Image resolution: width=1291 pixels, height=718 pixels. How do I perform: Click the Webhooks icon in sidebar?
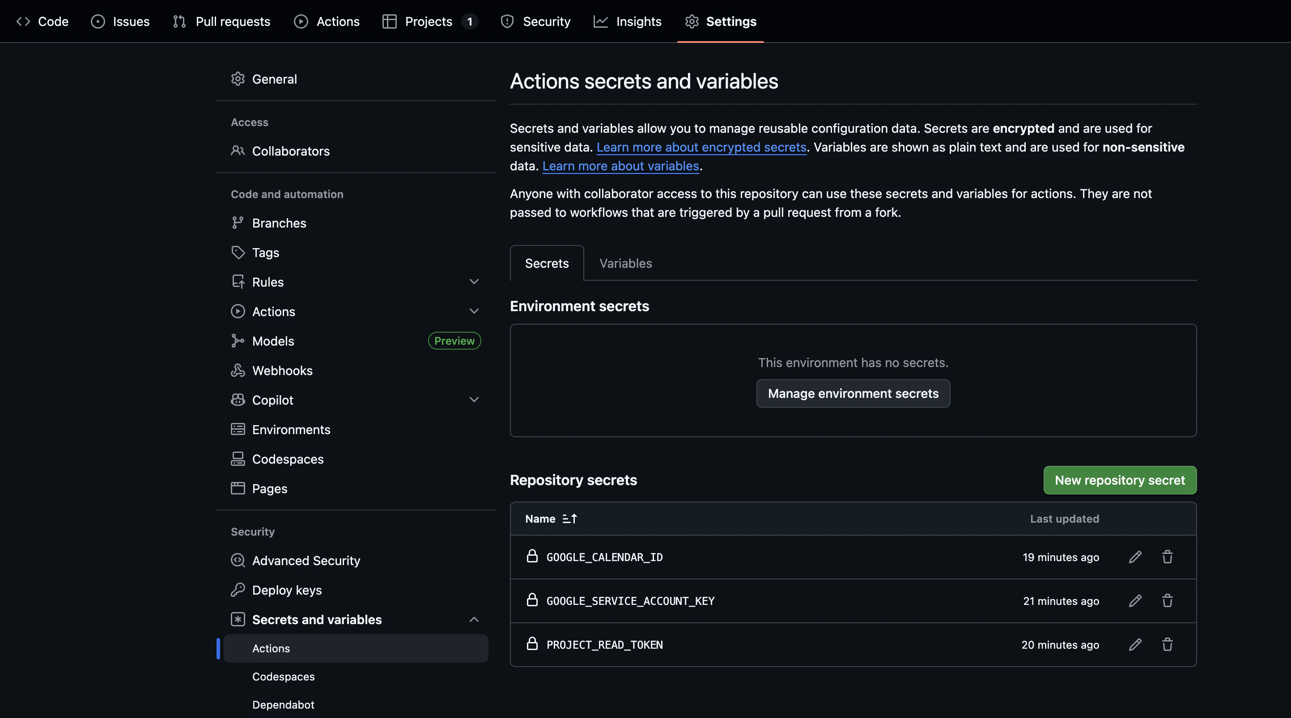point(238,370)
